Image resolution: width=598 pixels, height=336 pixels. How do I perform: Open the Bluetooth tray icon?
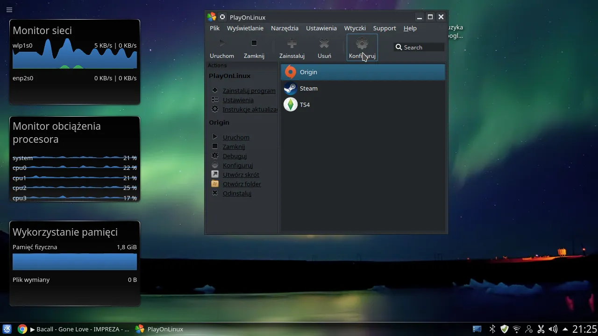(492, 329)
